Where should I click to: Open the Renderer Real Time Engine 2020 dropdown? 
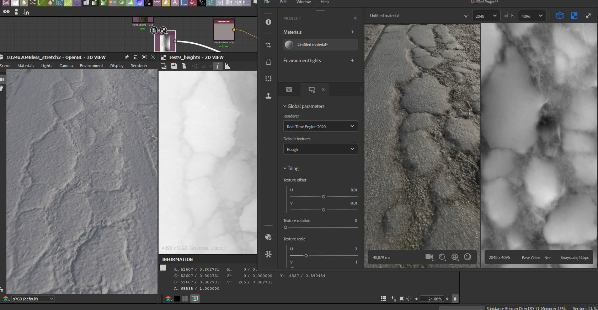point(320,126)
